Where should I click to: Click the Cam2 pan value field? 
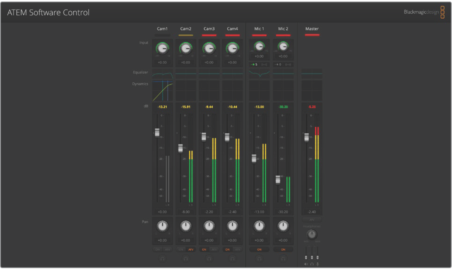(186, 240)
